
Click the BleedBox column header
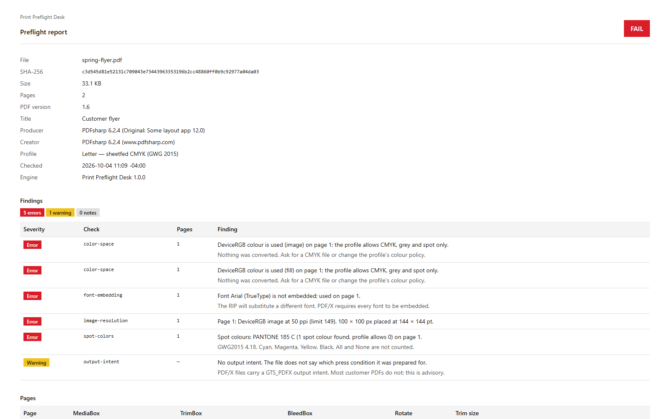coord(300,413)
